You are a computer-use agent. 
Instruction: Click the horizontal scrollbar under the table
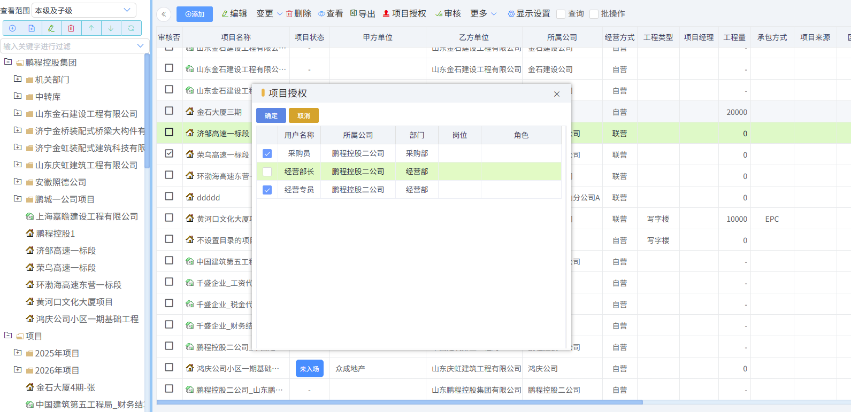[x=400, y=402]
